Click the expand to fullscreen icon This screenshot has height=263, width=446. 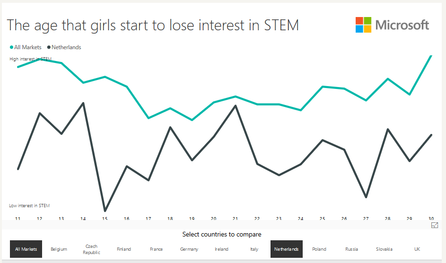(435, 226)
